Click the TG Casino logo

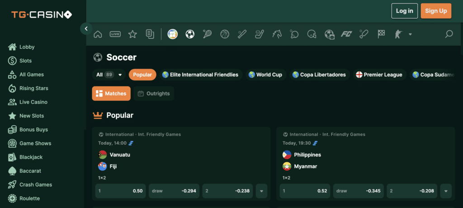click(42, 14)
